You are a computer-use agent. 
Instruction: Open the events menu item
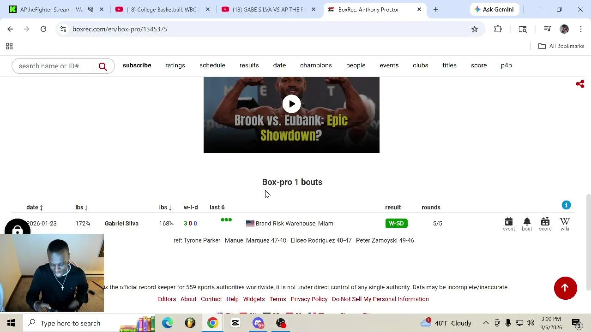(389, 65)
